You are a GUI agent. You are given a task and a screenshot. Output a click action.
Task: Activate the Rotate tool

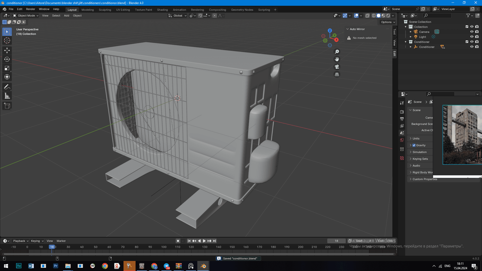point(7,59)
